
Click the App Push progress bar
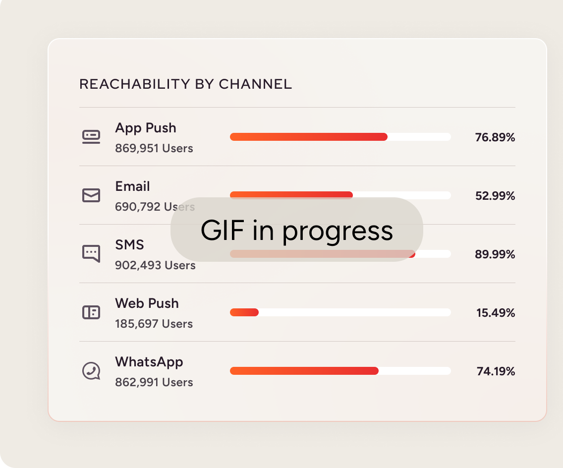340,137
